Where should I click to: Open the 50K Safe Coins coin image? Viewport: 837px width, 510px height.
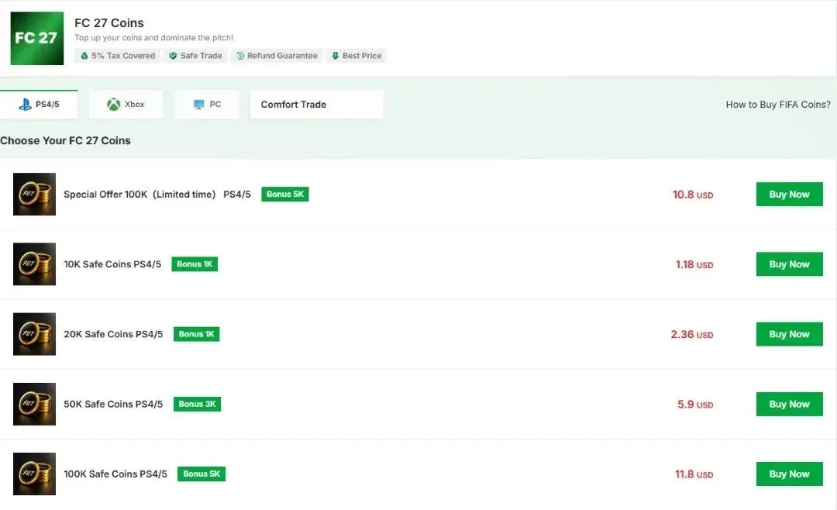pos(35,404)
